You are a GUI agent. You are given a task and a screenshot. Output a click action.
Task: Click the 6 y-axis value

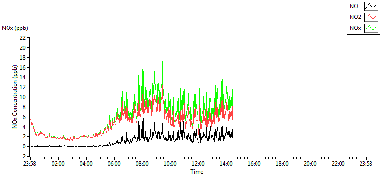click(24, 117)
